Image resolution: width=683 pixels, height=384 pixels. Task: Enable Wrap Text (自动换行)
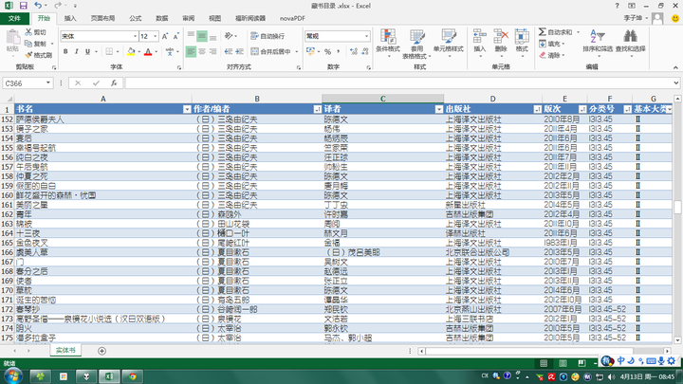268,36
